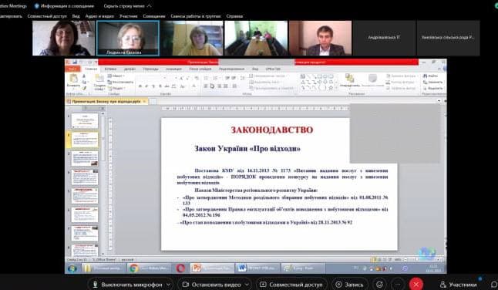Select Людмила participant video thumbnail
The height and width of the screenshot is (290, 498).
coord(128,38)
